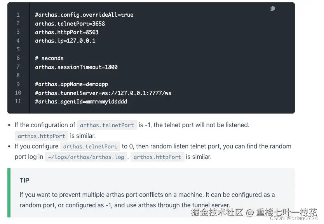
Task: Click the copy code icon
Action: click(x=273, y=9)
